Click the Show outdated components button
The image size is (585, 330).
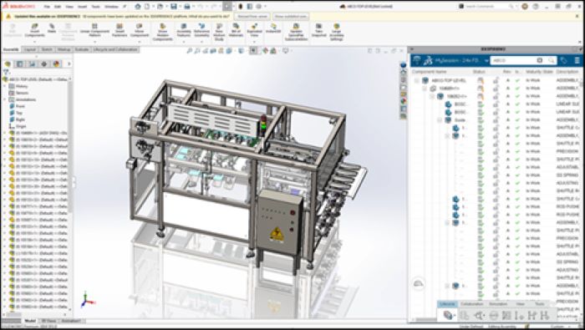pyautogui.click(x=290, y=17)
